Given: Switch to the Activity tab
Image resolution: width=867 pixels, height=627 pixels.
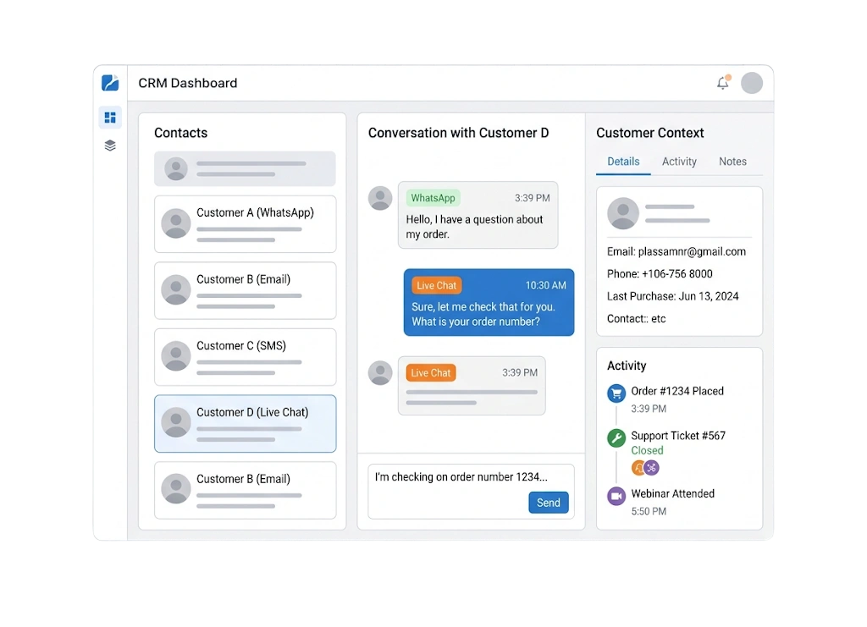Looking at the screenshot, I should pos(679,162).
